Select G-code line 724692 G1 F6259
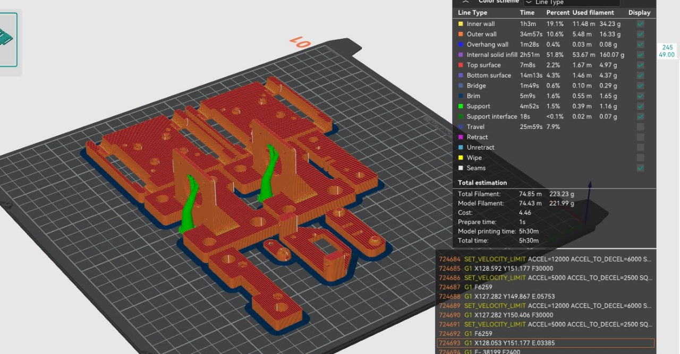Image resolution: width=680 pixels, height=354 pixels. pos(546,333)
